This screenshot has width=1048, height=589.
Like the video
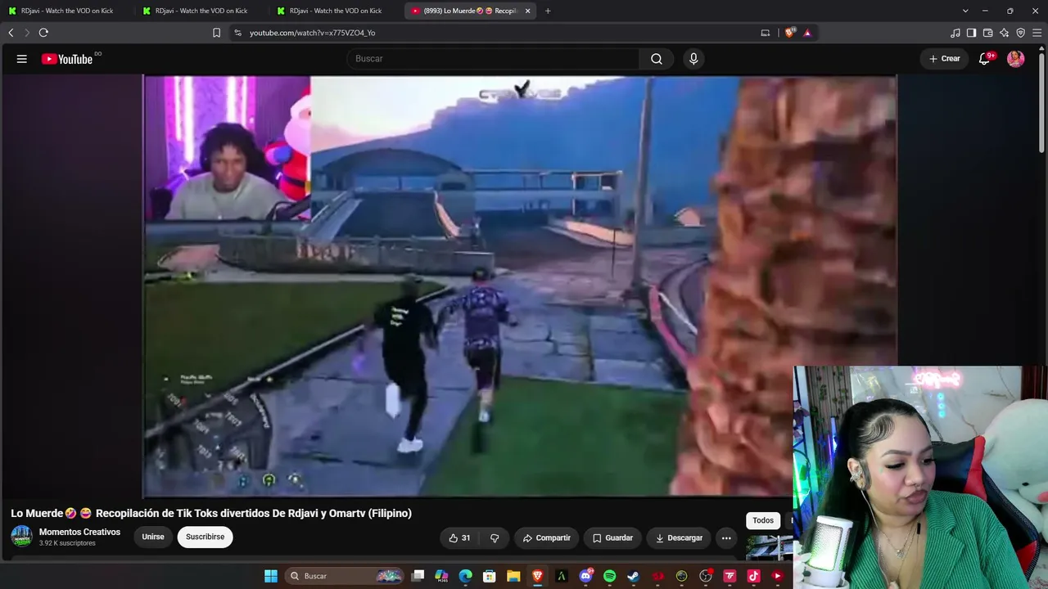[x=459, y=537]
